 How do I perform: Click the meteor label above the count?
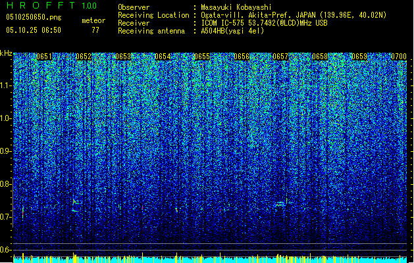coord(93,20)
